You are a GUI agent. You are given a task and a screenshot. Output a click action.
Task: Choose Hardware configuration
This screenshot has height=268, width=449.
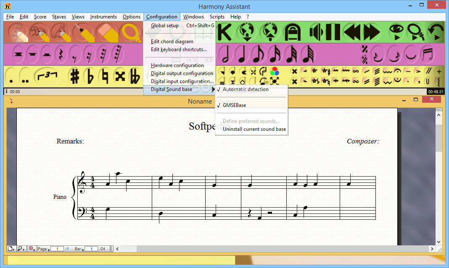coord(180,65)
